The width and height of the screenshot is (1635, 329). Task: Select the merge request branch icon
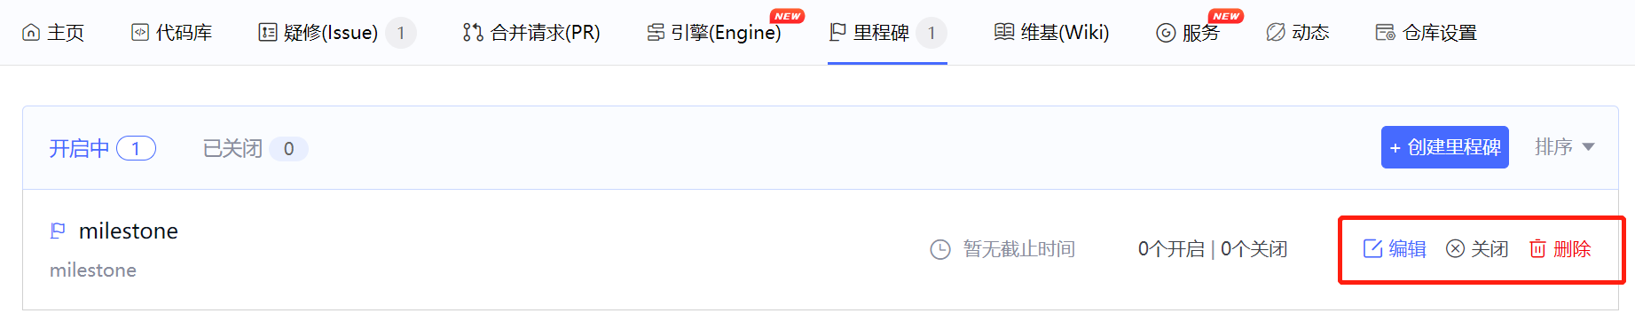click(x=473, y=33)
